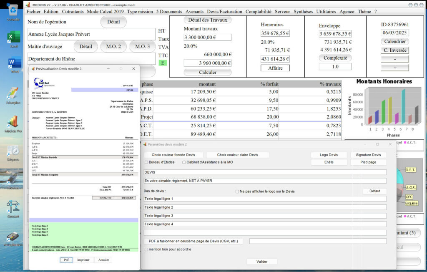427x272 pixels.
Task: Launch Excel from the desktop shortcut
Action: (x=14, y=39)
